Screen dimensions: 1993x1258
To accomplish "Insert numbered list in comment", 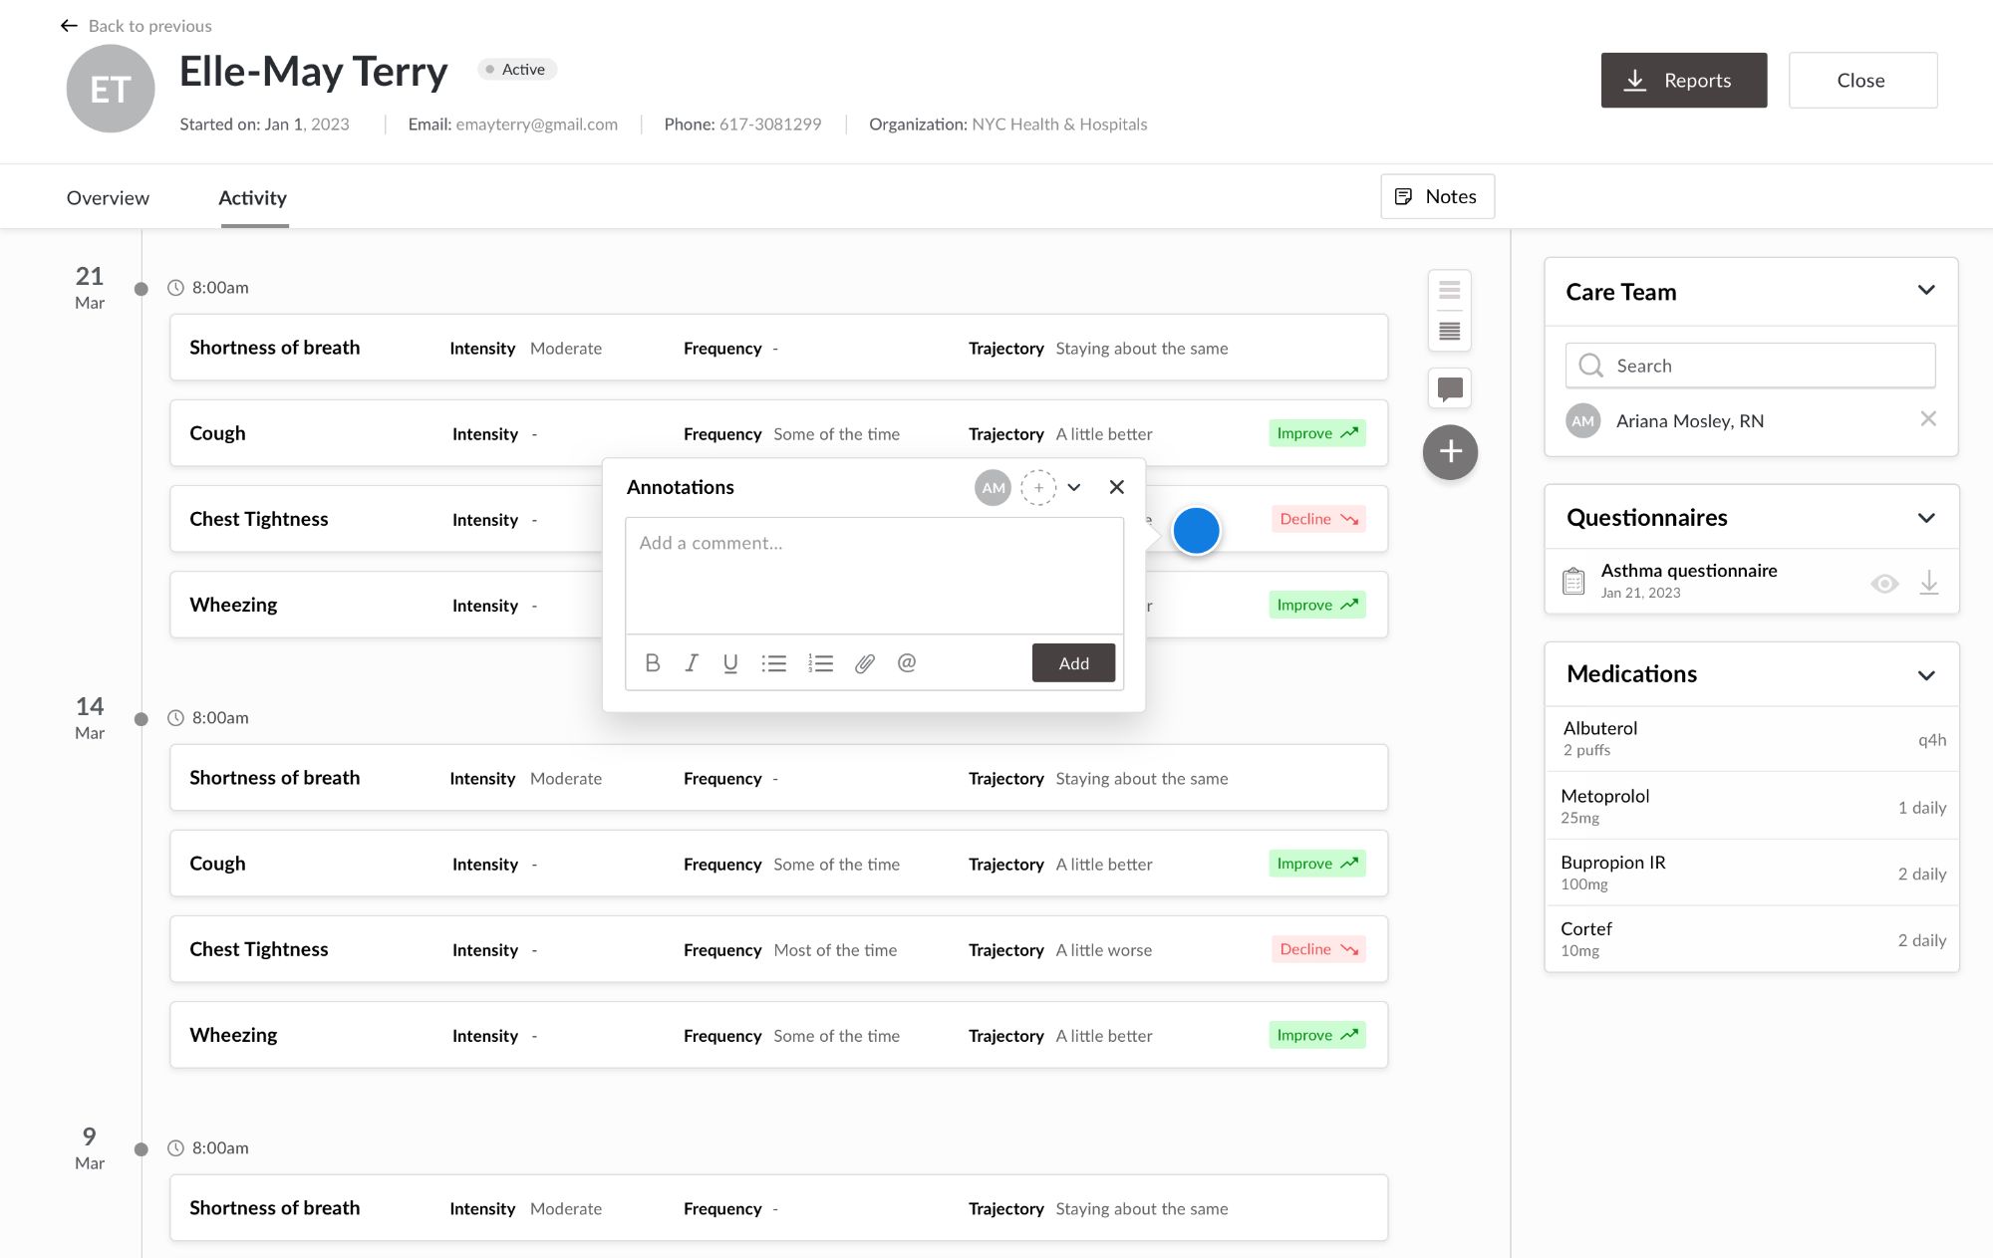I will point(820,663).
